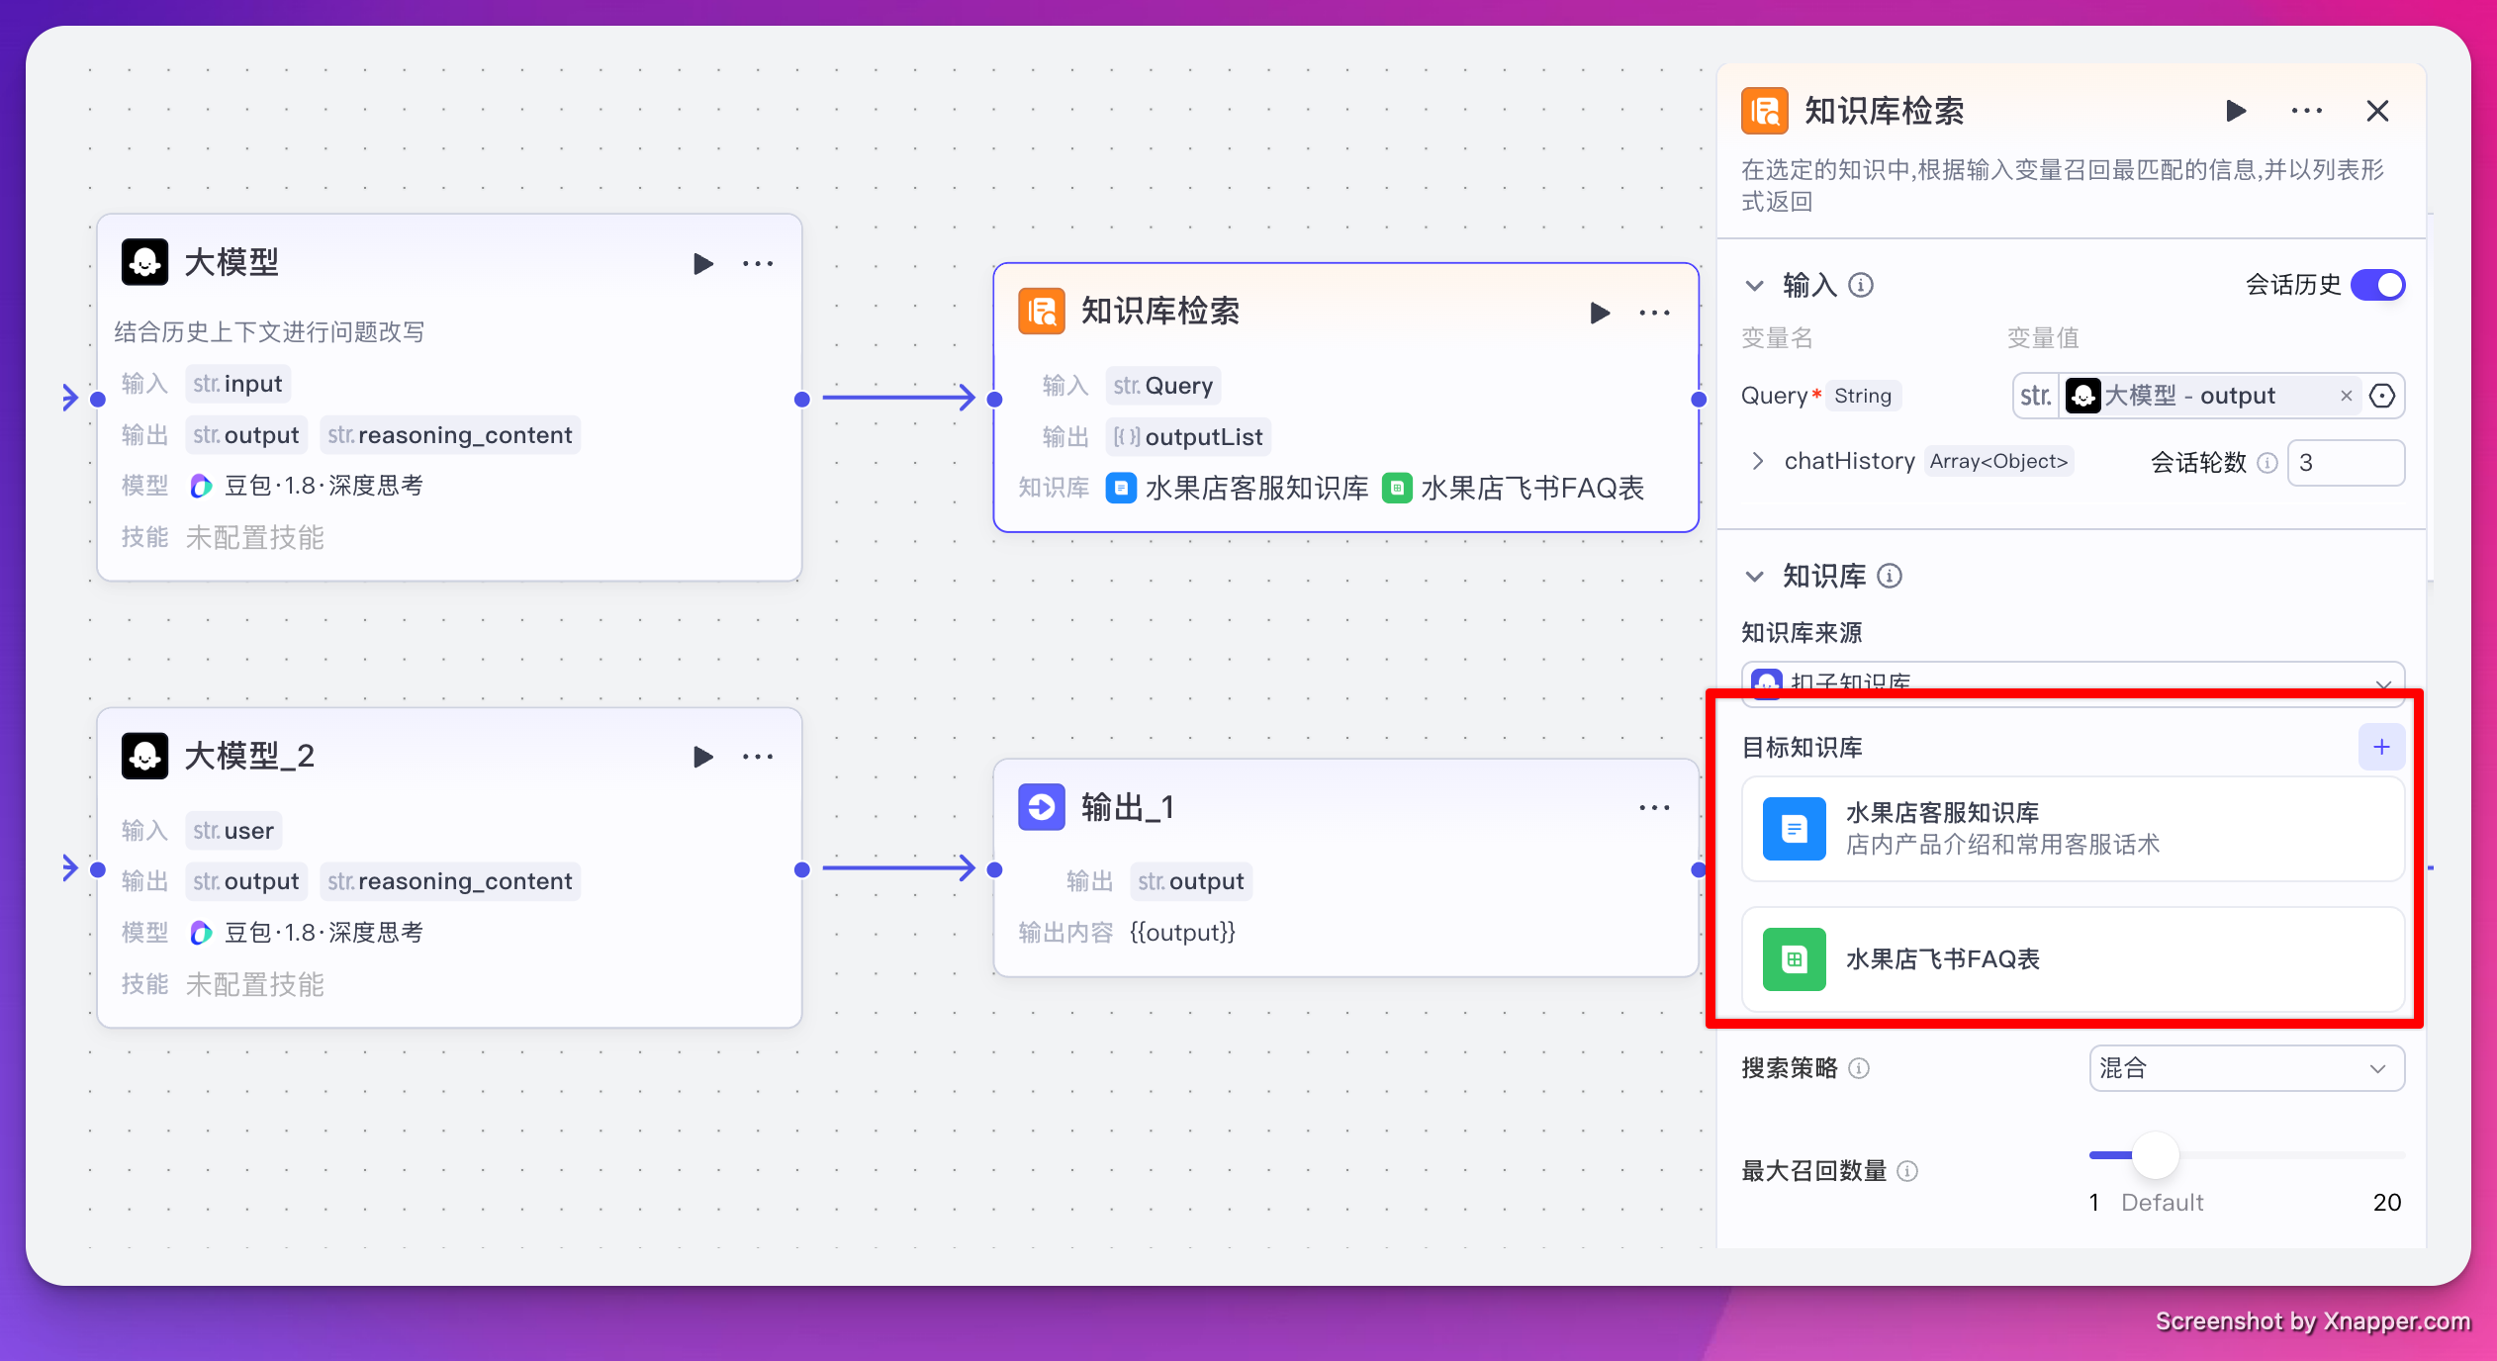Add target knowledge base with plus button
The width and height of the screenshot is (2497, 1361).
click(2381, 747)
